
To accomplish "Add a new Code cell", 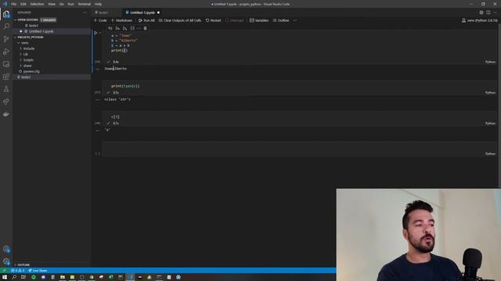I will click(100, 20).
